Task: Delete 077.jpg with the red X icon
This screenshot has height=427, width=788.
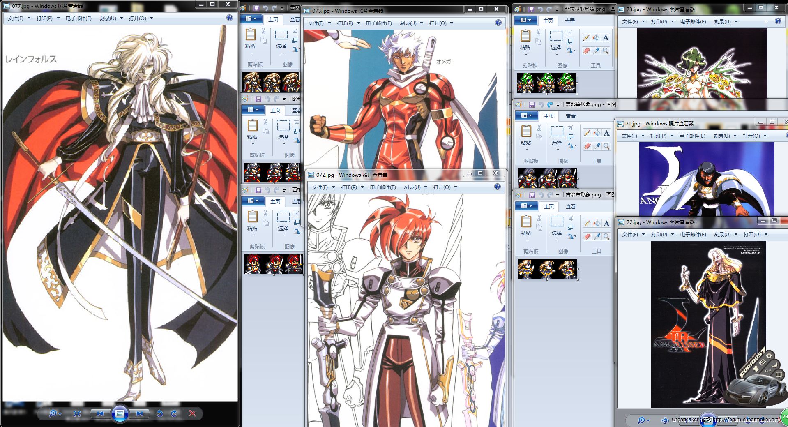Action: (x=192, y=413)
